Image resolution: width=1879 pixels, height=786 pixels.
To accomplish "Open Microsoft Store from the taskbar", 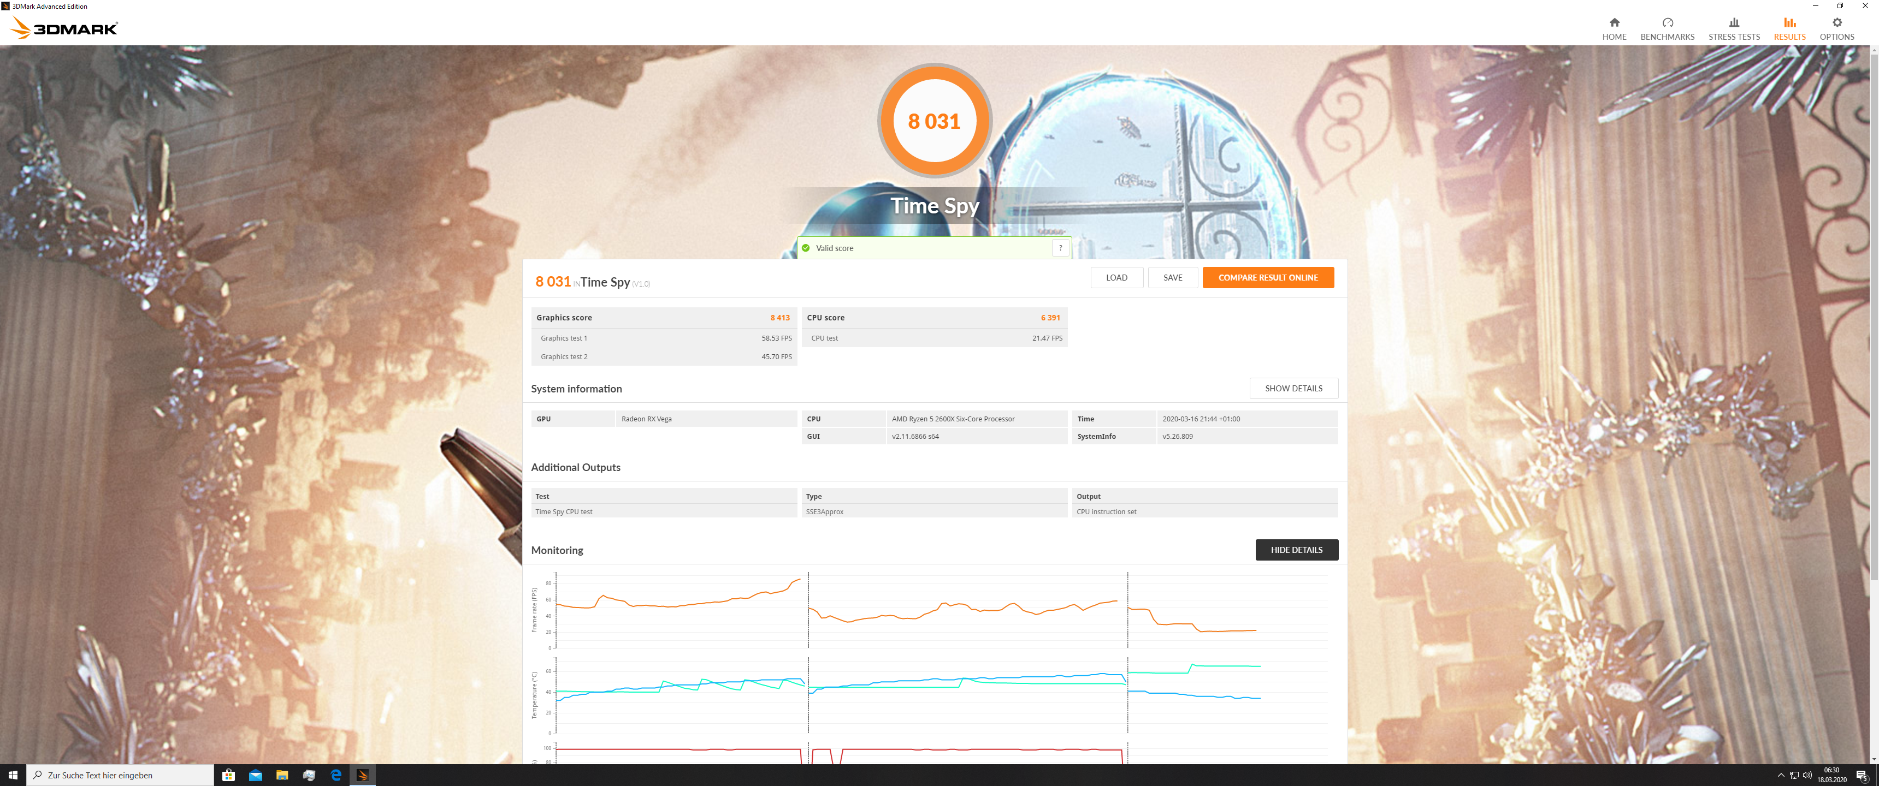I will 228,775.
